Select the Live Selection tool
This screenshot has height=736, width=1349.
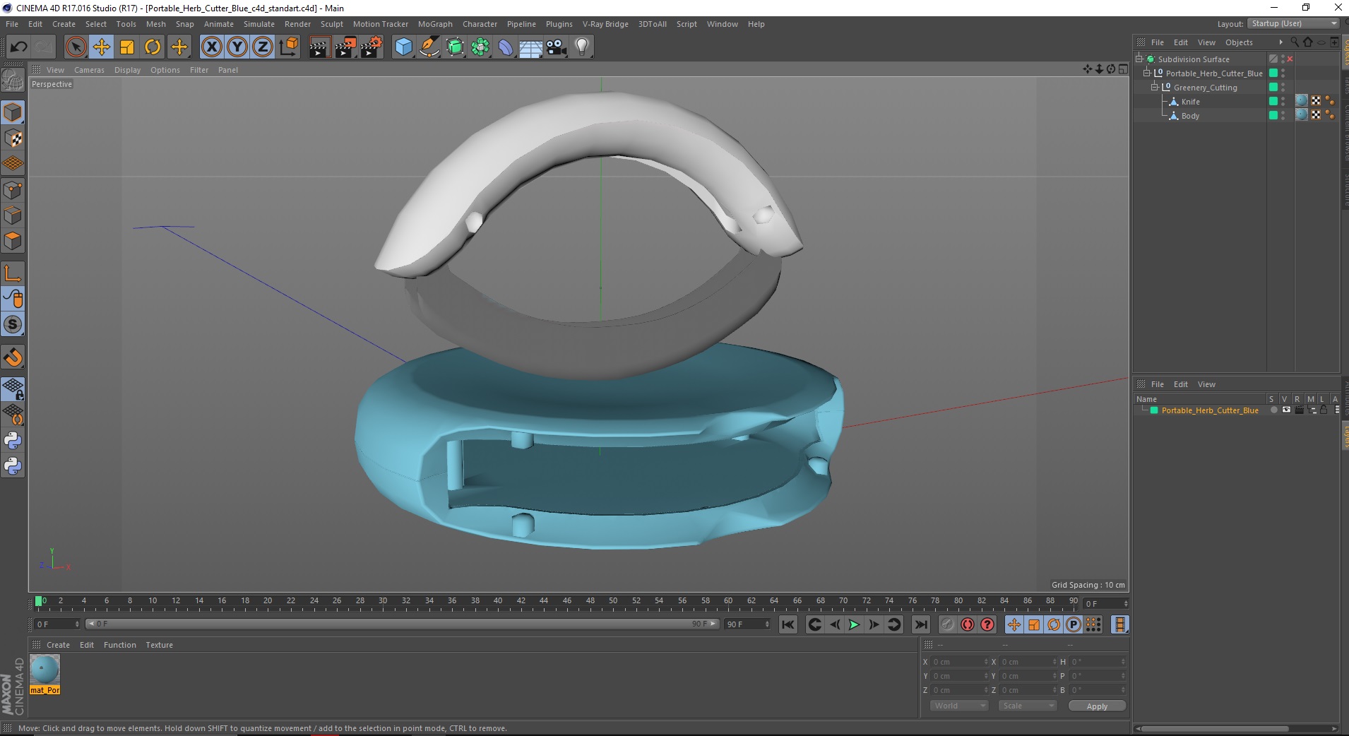coord(76,47)
